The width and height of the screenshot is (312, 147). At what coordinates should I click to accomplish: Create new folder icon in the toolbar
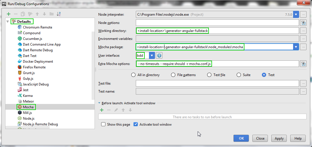point(52,14)
